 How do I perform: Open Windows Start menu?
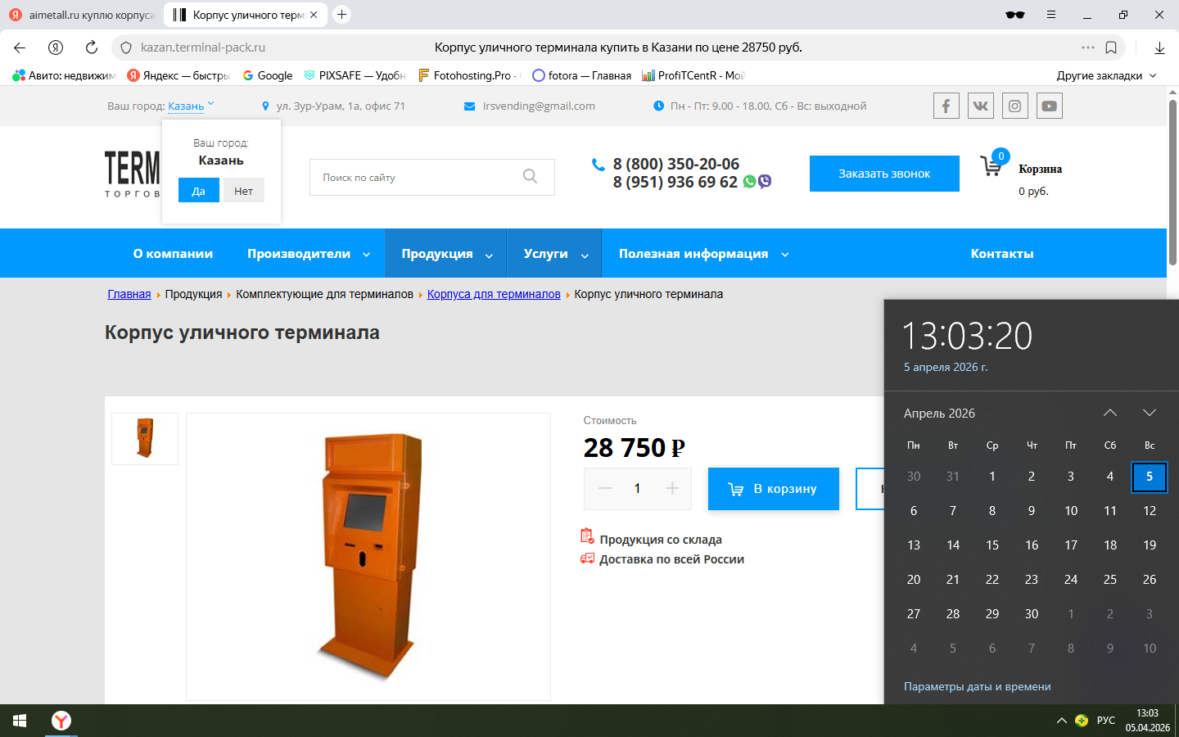(x=20, y=721)
